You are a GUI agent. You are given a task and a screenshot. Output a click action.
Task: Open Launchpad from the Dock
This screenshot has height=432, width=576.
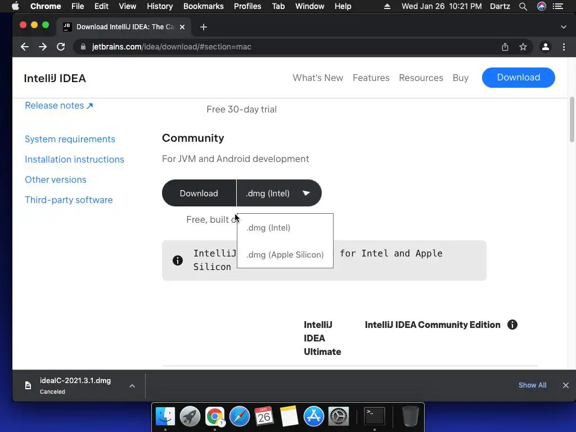(x=190, y=416)
